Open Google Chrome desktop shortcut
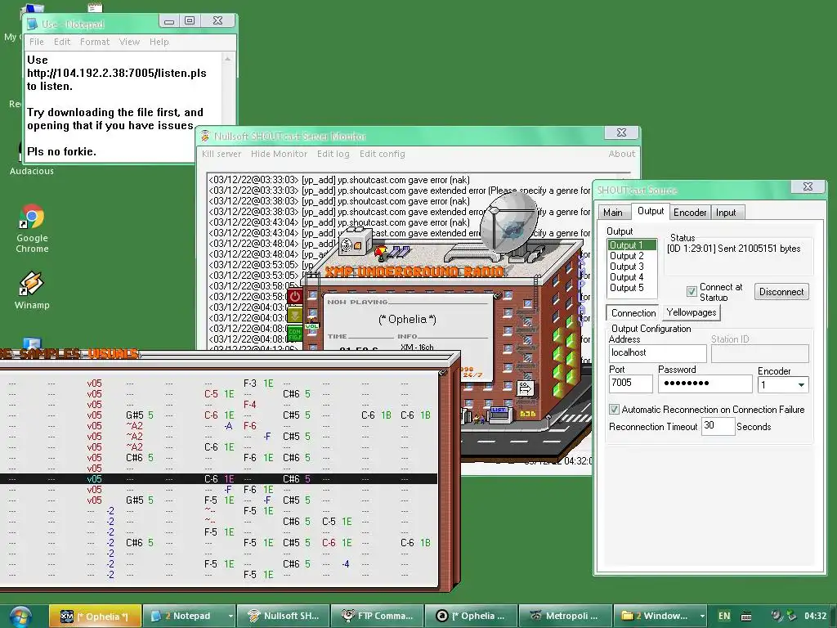Image resolution: width=837 pixels, height=628 pixels. (32, 229)
